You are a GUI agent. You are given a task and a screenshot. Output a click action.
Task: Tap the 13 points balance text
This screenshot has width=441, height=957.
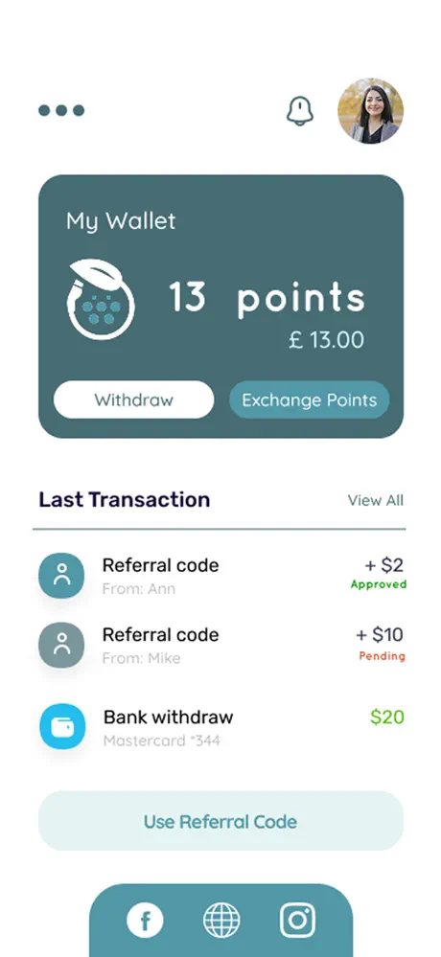point(267,299)
